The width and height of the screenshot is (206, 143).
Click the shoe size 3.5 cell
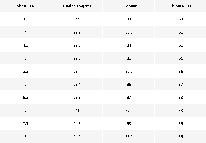tap(25, 19)
